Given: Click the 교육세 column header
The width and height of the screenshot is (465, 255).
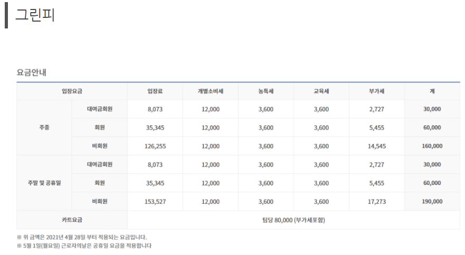Looking at the screenshot, I should [321, 91].
